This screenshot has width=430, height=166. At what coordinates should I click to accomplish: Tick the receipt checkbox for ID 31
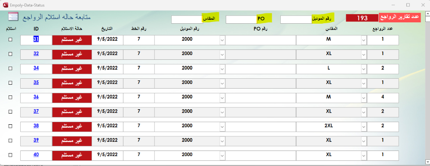click(x=10, y=40)
